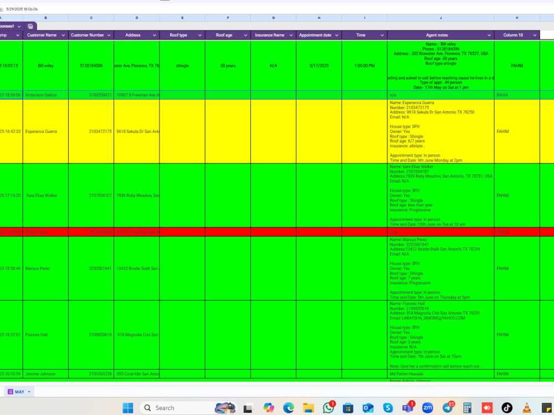Open the Windows Start menu

click(127, 408)
